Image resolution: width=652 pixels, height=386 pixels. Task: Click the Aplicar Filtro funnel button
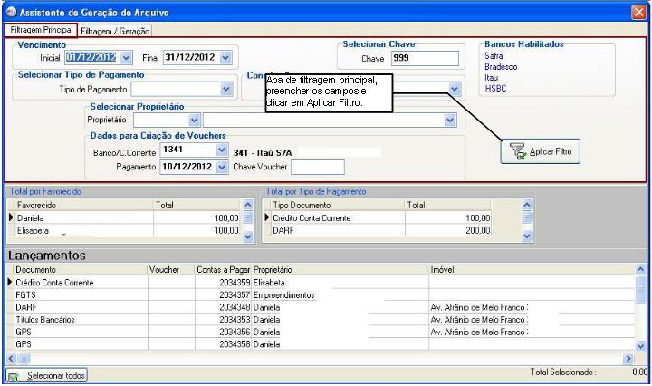pyautogui.click(x=541, y=152)
